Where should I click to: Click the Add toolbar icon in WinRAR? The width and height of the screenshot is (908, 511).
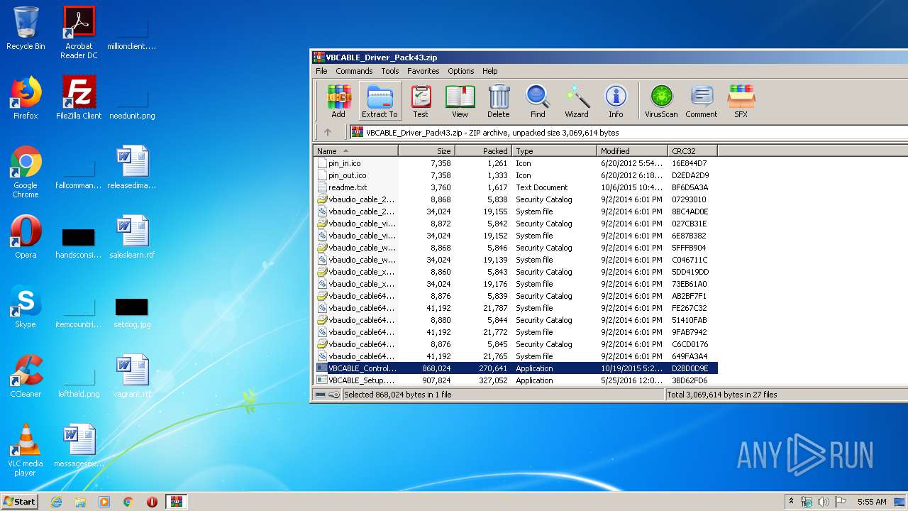click(x=338, y=101)
